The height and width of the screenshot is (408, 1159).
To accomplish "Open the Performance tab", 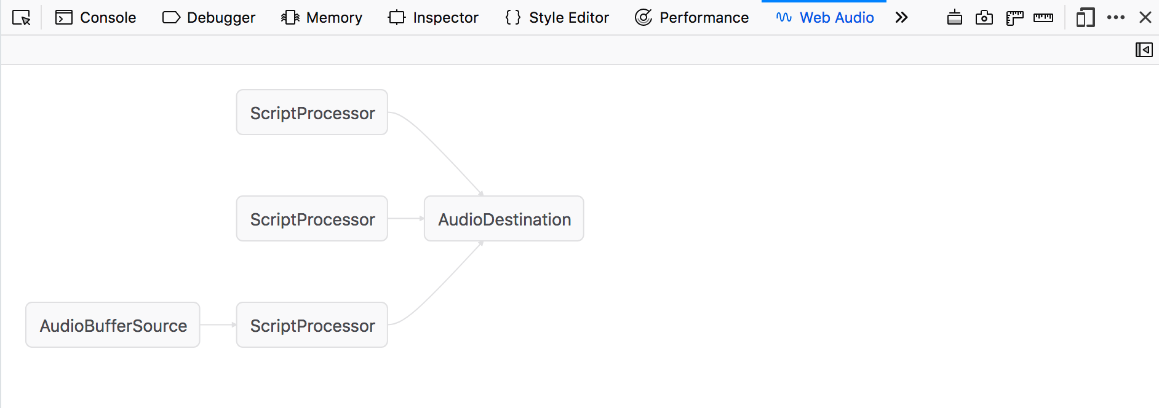I will click(691, 18).
